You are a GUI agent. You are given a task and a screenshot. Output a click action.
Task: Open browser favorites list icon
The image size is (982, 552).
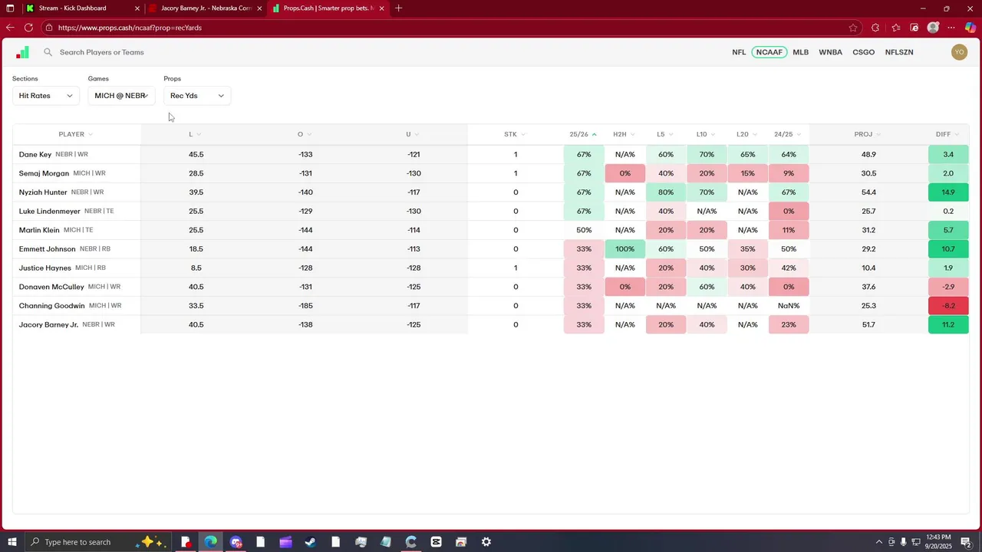[895, 28]
